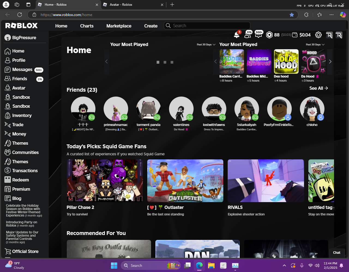Viewport: 349px width, 272px height.
Task: Refresh the page in Edge
Action: pyautogui.click(x=20, y=15)
